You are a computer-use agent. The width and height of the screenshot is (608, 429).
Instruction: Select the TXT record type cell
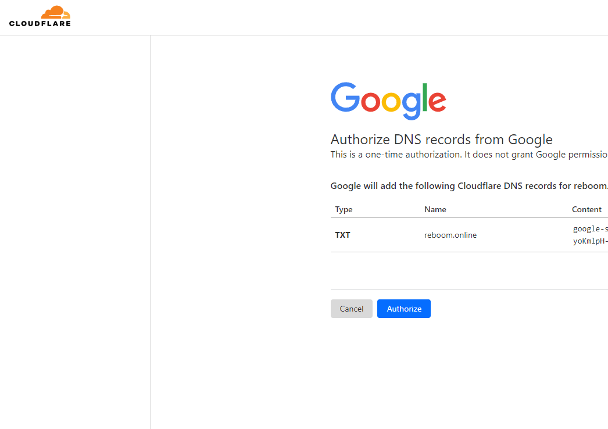tap(342, 235)
